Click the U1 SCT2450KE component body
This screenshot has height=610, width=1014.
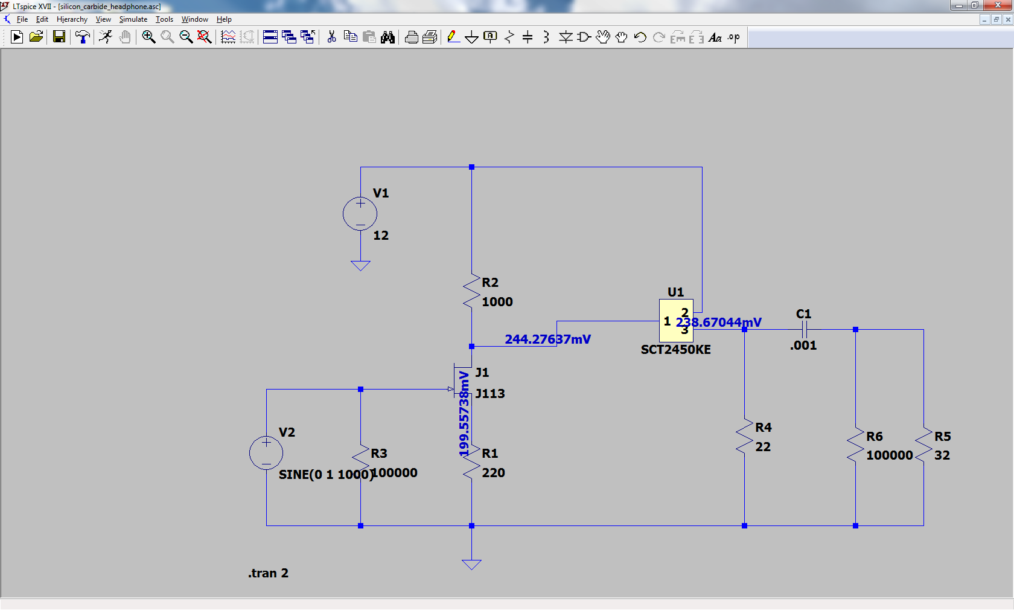pos(676,321)
